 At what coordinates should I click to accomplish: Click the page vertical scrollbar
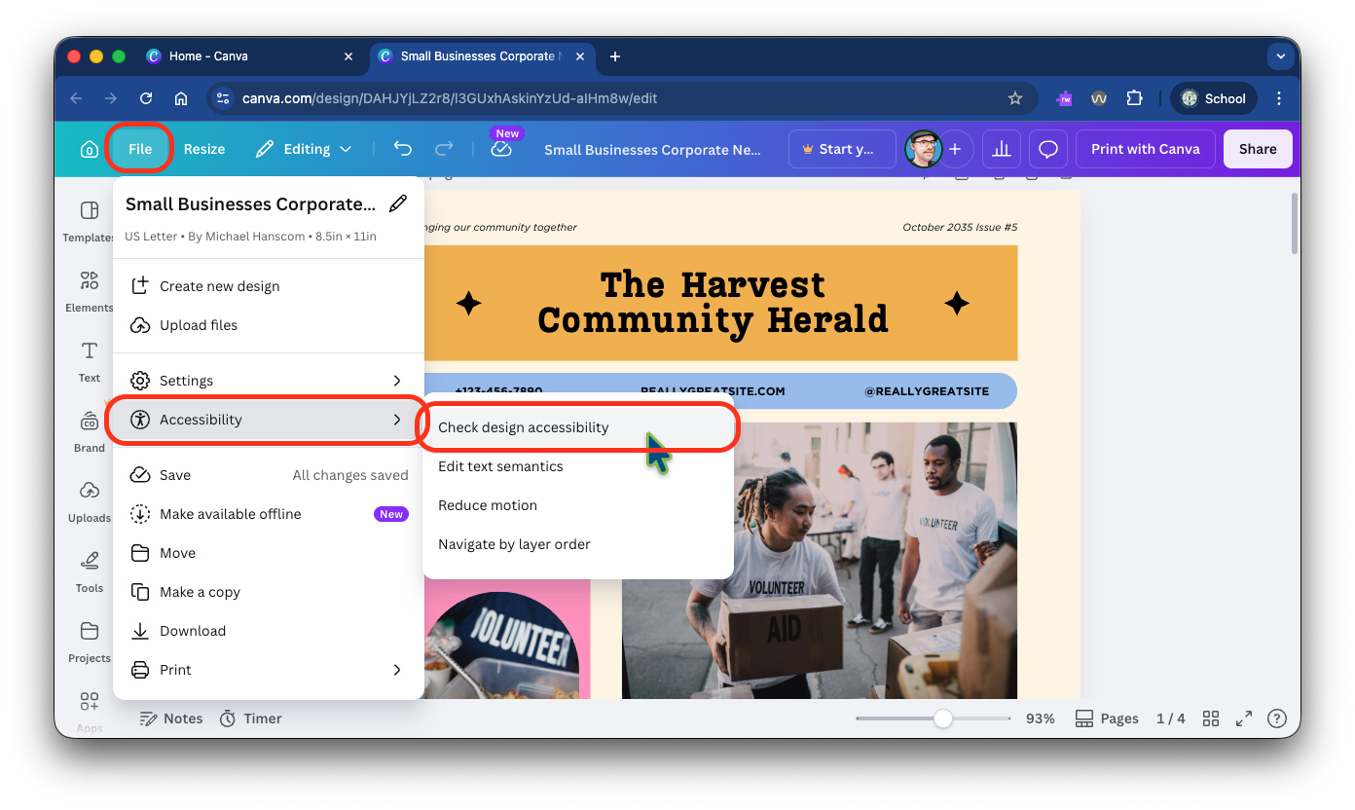tap(1294, 224)
